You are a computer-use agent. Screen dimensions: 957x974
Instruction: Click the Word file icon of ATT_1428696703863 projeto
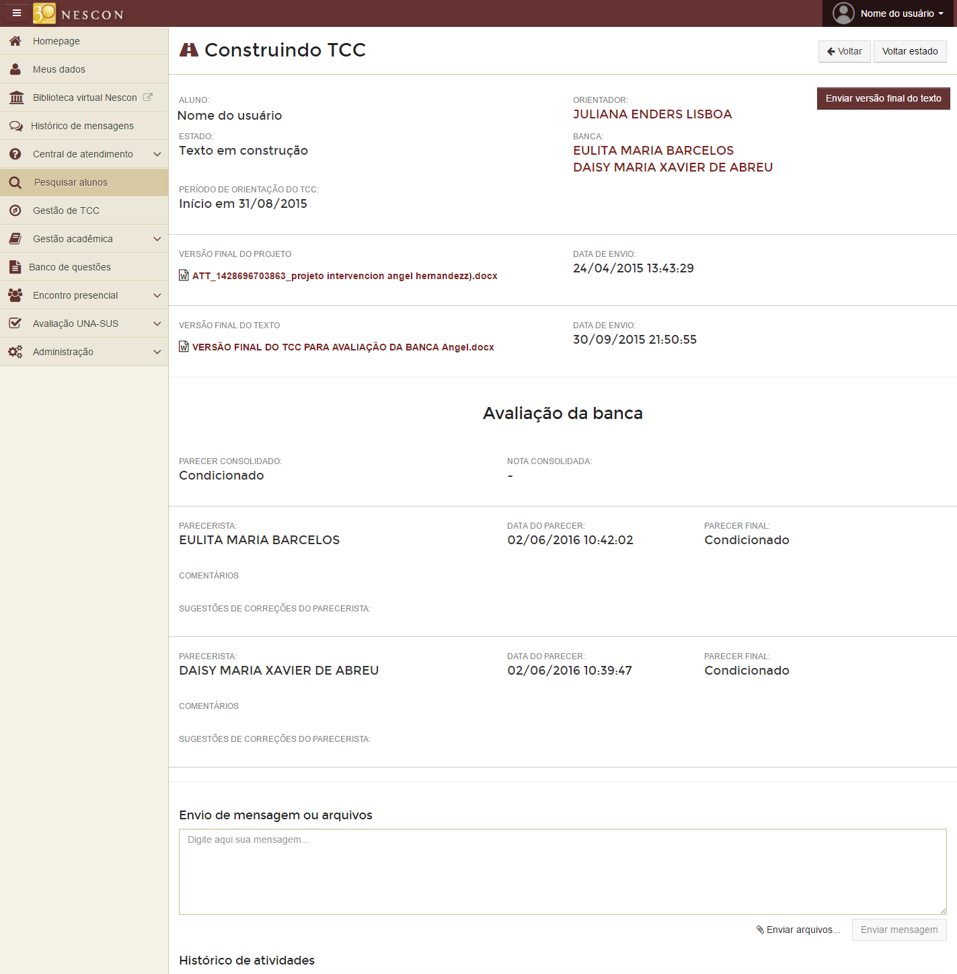pos(184,275)
